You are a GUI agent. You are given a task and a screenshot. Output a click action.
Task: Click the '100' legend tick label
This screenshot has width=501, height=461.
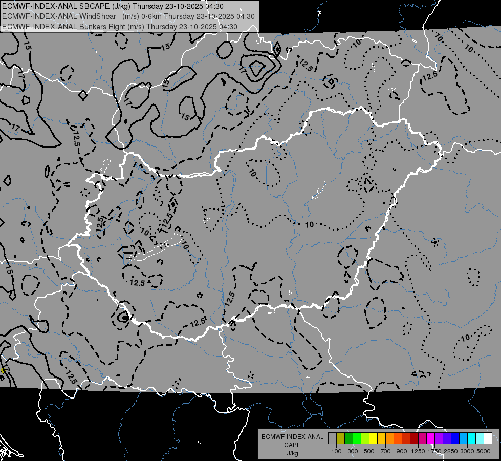(336, 451)
